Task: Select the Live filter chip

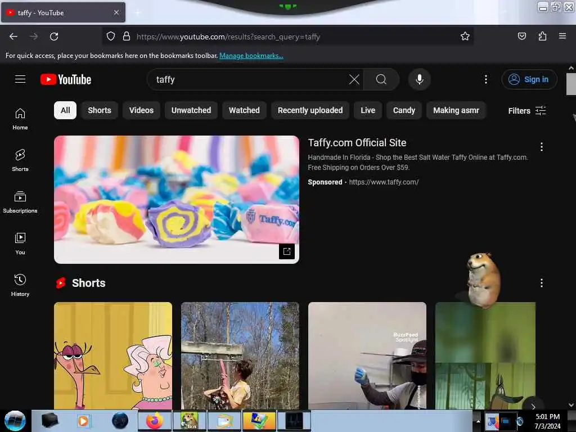Action: (x=368, y=110)
